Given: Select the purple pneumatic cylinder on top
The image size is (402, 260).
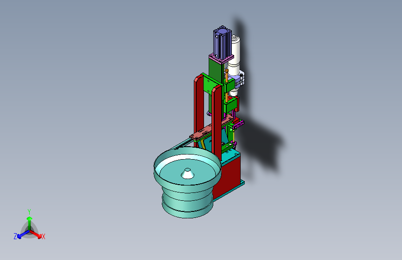Looking at the screenshot, I should pos(222,43).
